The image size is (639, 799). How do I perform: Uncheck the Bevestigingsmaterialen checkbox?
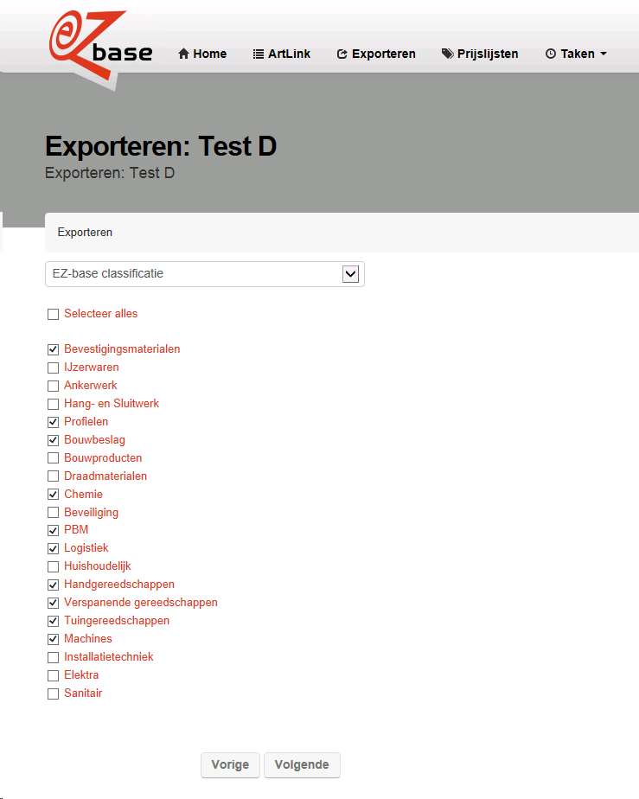pyautogui.click(x=53, y=349)
